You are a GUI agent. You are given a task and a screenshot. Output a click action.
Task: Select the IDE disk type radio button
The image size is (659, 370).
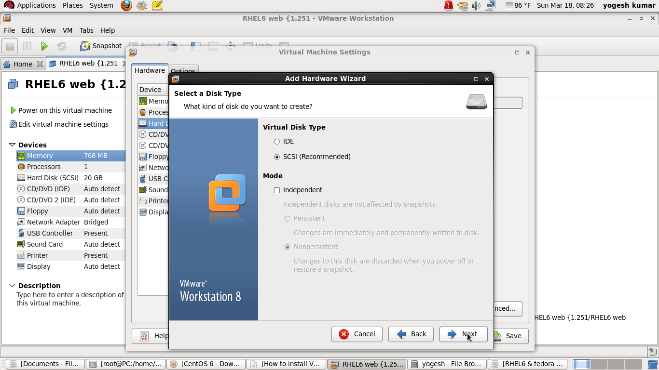(x=277, y=142)
